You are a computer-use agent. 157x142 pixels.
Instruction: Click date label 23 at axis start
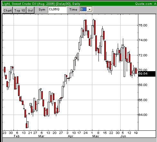[x=4, y=133]
